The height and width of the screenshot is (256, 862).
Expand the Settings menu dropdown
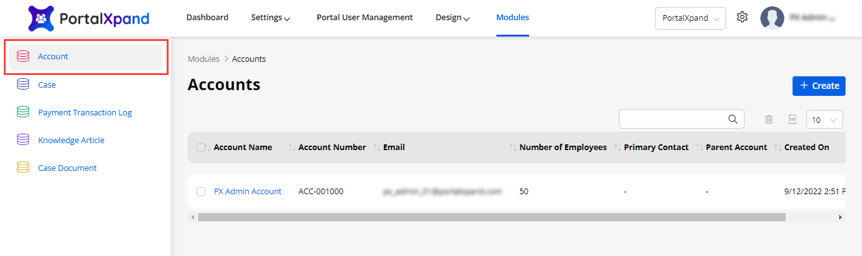270,18
